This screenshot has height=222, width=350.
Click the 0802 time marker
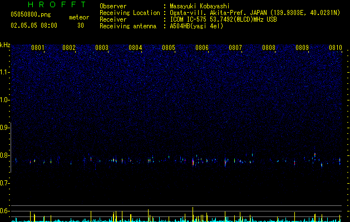[69, 48]
